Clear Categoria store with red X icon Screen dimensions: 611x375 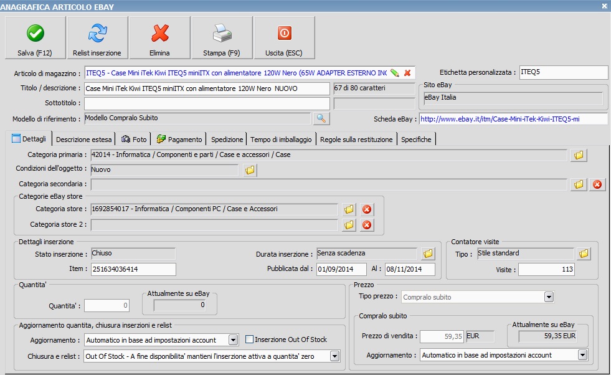coord(367,209)
